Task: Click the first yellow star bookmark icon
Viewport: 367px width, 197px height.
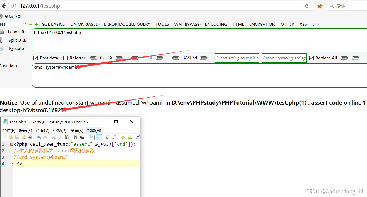Action: click(123, 137)
